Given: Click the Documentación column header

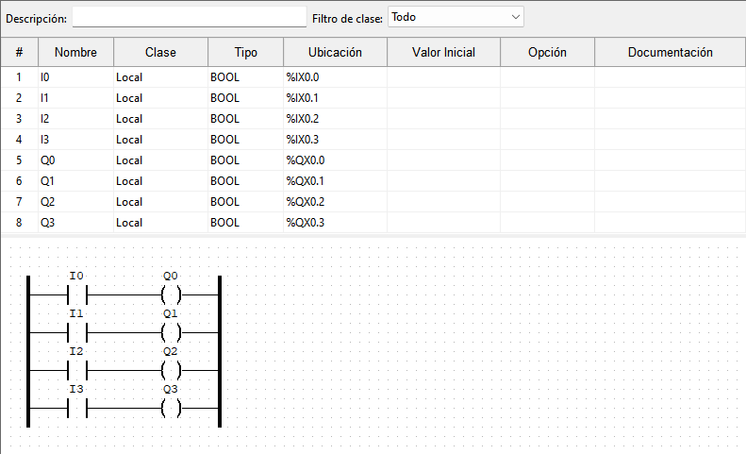Looking at the screenshot, I should (x=670, y=53).
